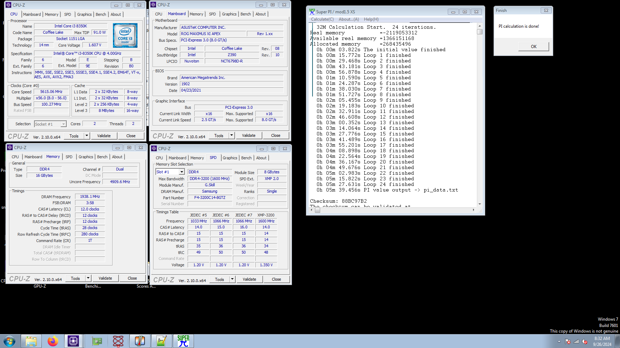
Task: Open Tools dropdown arrow in SPD window
Action: click(x=232, y=279)
